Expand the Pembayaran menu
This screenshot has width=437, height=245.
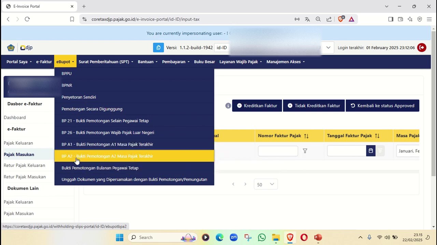176,62
